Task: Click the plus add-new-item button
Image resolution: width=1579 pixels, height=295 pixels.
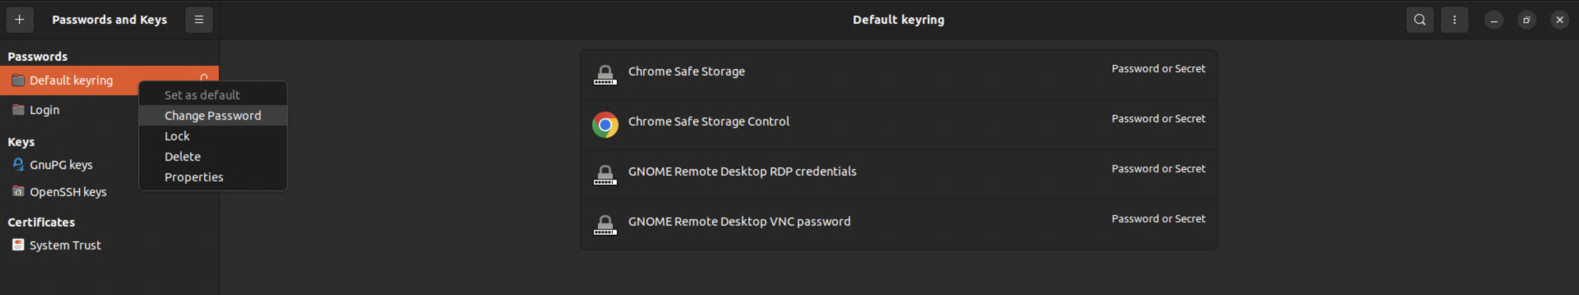Action: pos(20,20)
